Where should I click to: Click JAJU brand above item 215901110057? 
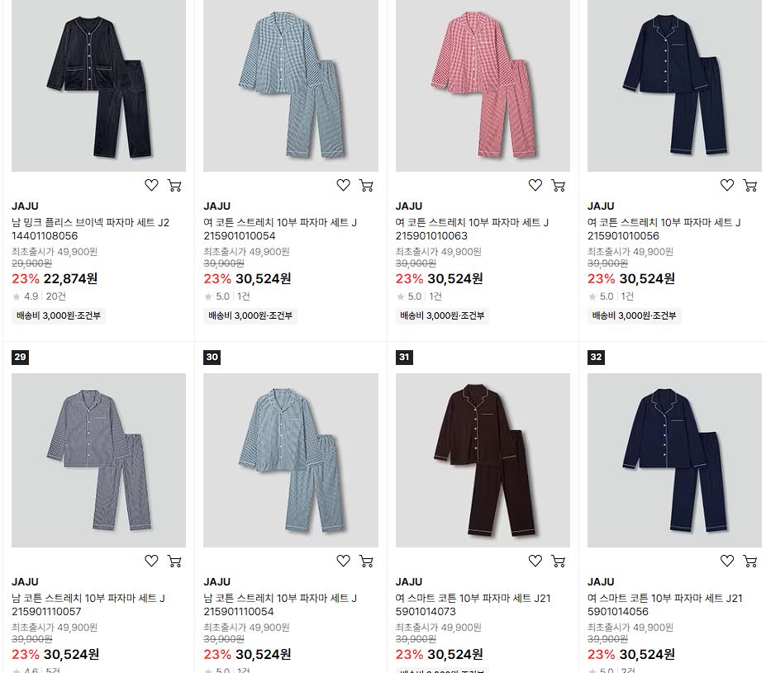click(x=25, y=581)
